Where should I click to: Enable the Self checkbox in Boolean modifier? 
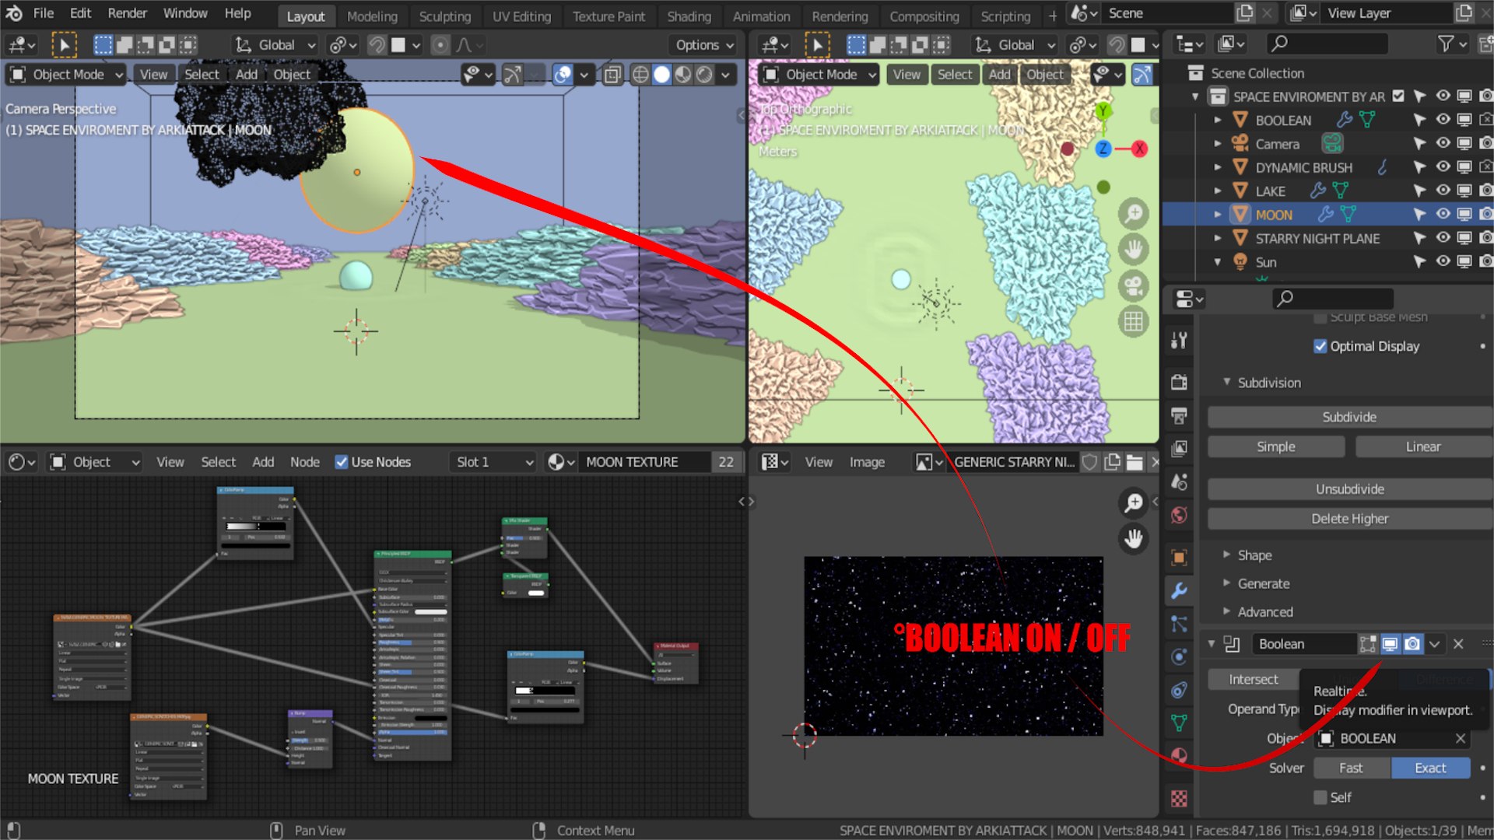tap(1320, 797)
